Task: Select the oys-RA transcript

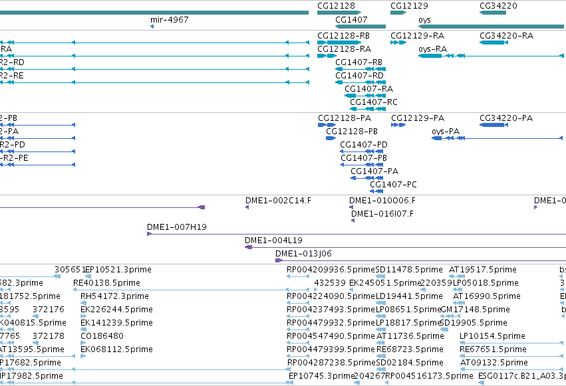Action: coord(491,56)
